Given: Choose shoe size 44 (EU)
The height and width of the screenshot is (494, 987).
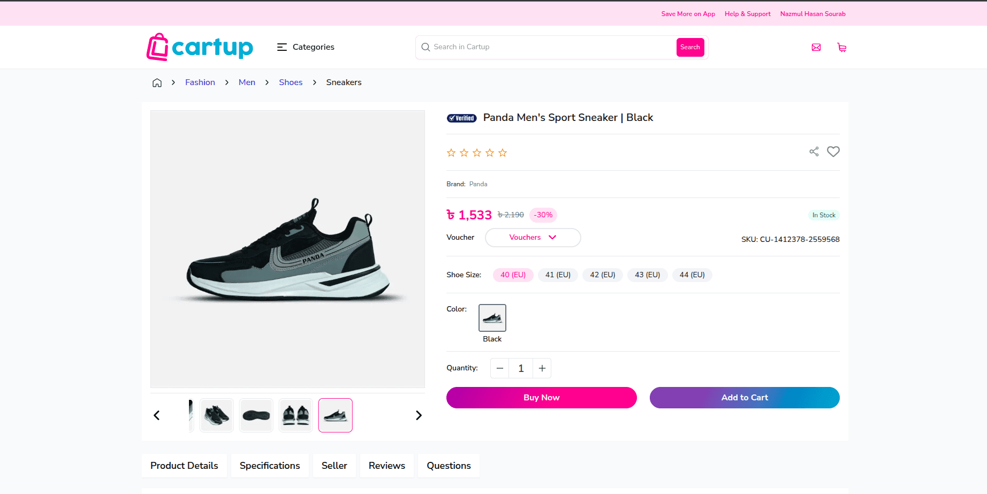Looking at the screenshot, I should point(692,275).
